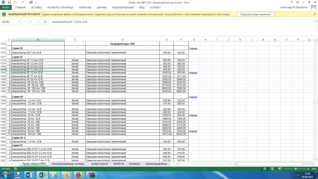Open the Промспецприбор sheet tab
The height and width of the screenshot is (179, 318).
[156, 164]
